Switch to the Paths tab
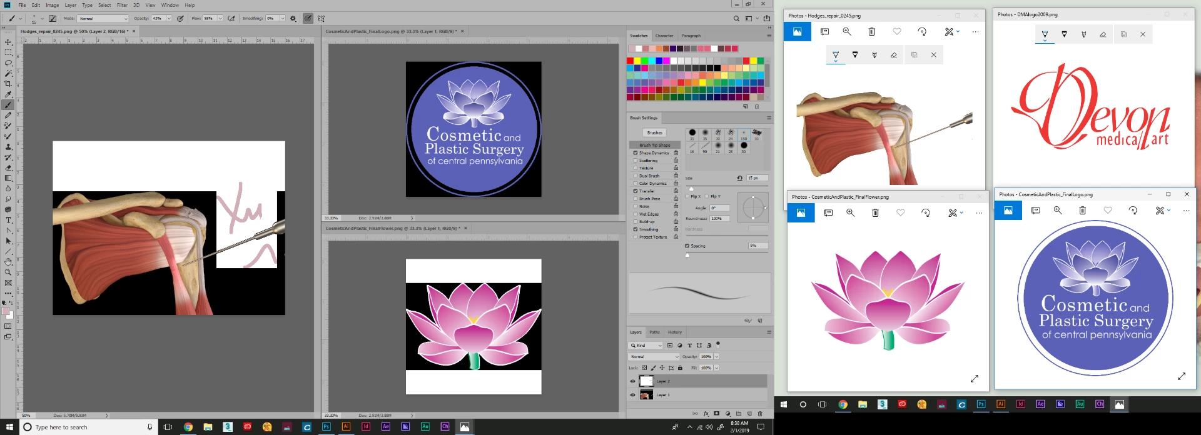Image resolution: width=1201 pixels, height=435 pixels. pos(654,332)
